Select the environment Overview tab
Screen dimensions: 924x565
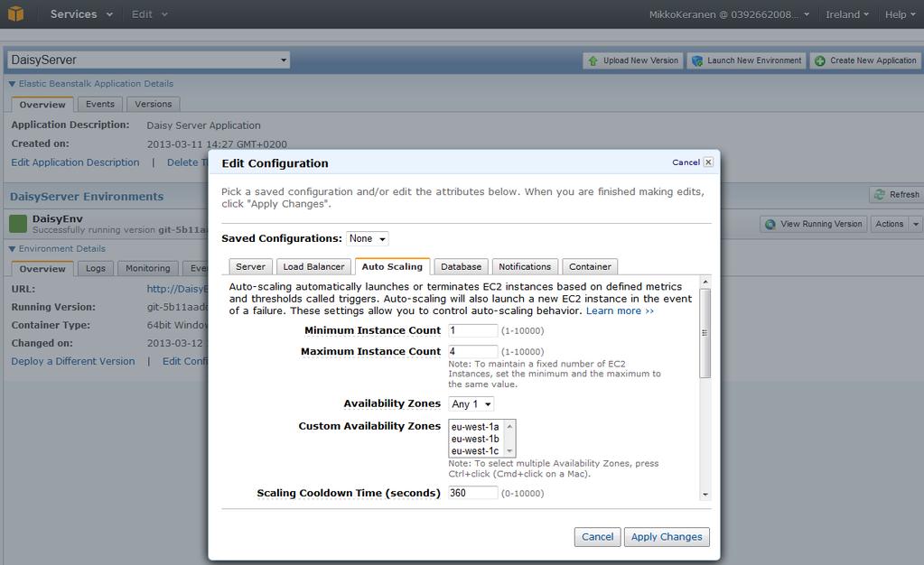[x=42, y=269]
